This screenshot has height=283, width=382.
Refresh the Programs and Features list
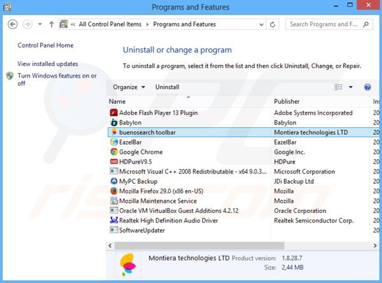(272, 24)
